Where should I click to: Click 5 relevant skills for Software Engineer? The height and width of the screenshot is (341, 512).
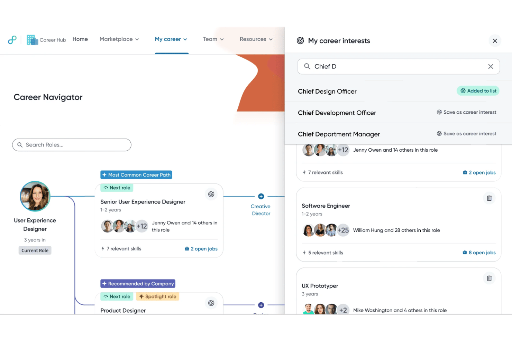323,253
